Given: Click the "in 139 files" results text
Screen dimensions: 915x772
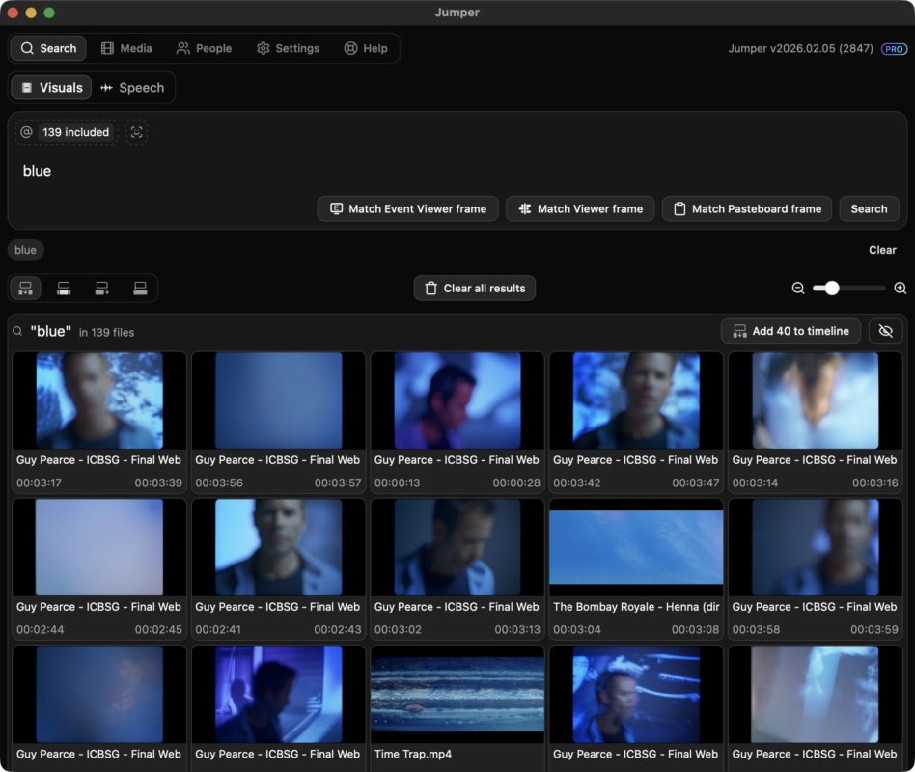Looking at the screenshot, I should pos(107,333).
